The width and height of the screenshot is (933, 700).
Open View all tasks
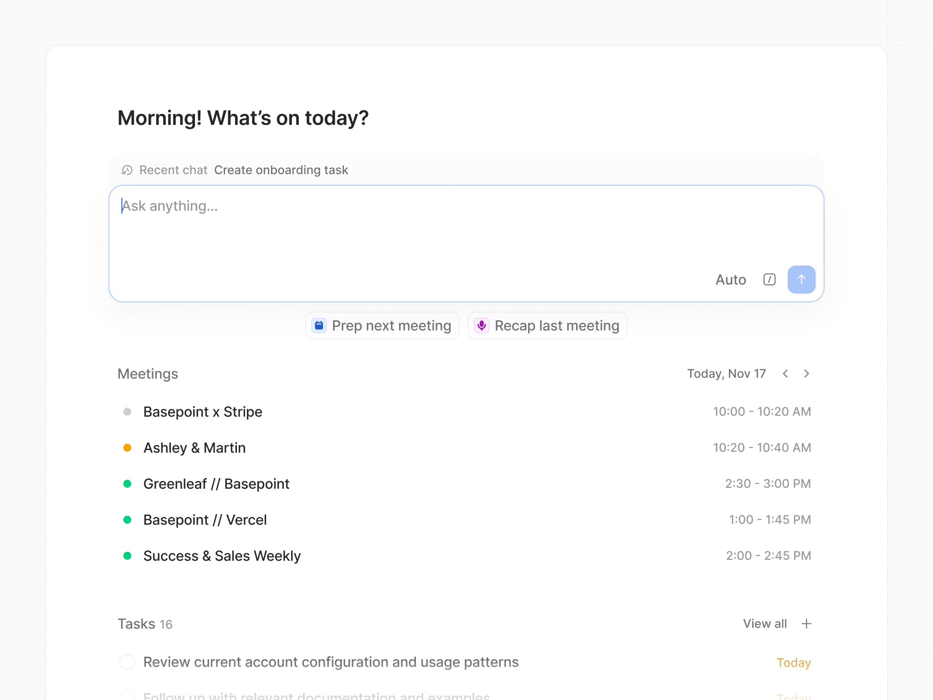[x=765, y=623]
